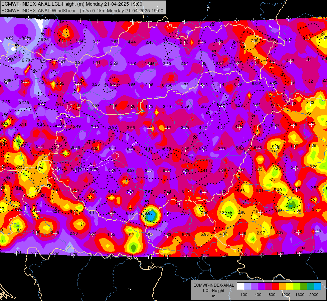
Task: Click 'LCL-Height' text in the legend box
Action: [213, 291]
